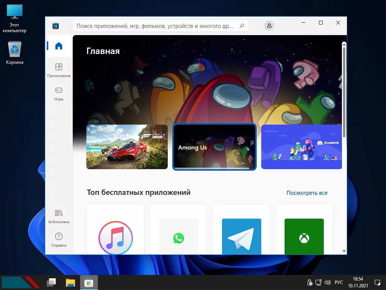Click the Microsoft Store logo icon in title bar
The image size is (386, 290).
56,26
